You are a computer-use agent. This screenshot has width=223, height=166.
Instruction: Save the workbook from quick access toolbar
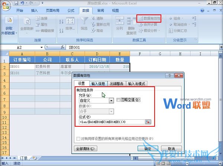17,3
